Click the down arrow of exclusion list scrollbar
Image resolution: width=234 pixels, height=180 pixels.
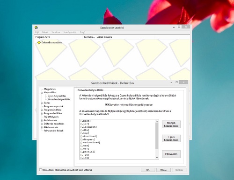pyautogui.click(x=157, y=158)
